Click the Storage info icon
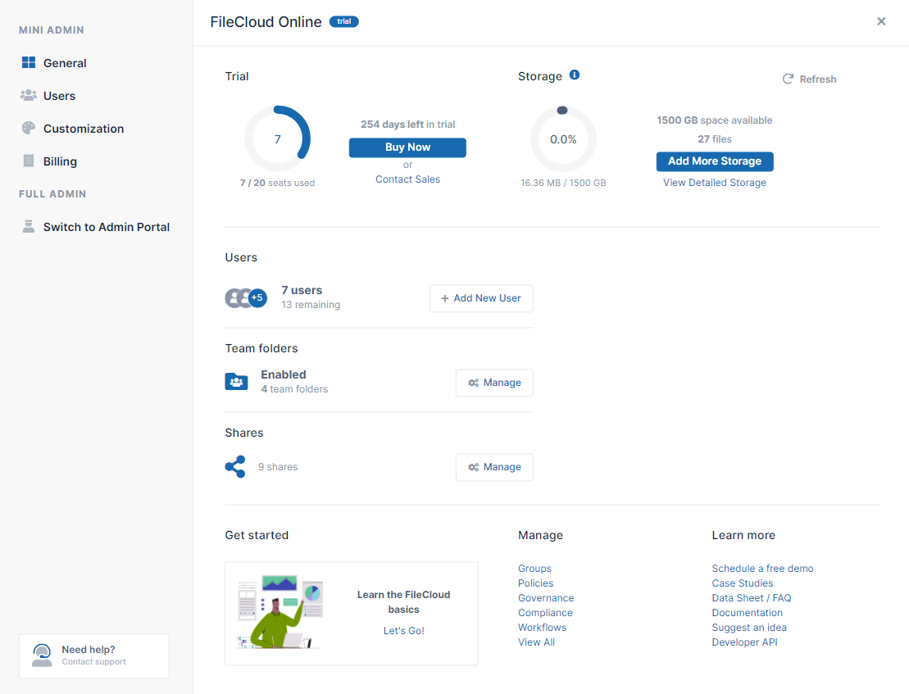Viewport: 909px width, 694px height. pos(575,75)
